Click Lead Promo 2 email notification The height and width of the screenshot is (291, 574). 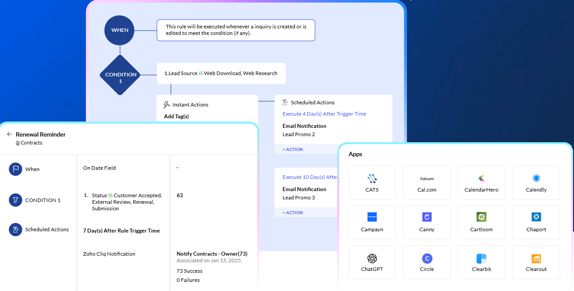(299, 134)
